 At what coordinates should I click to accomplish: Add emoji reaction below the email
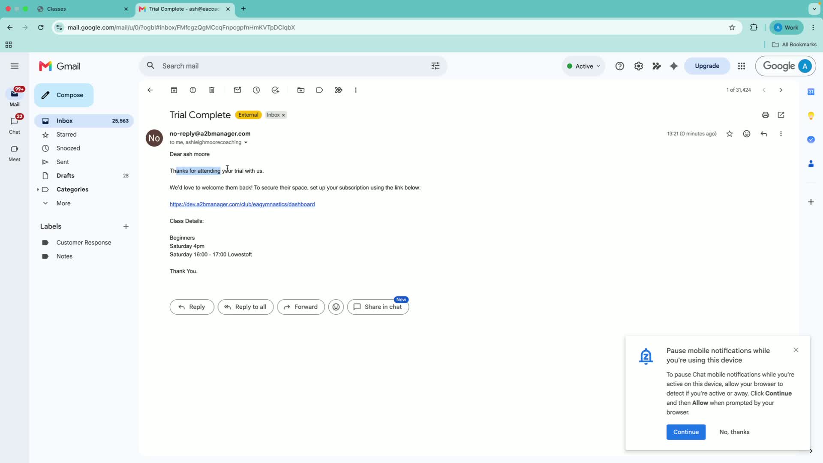[336, 307]
